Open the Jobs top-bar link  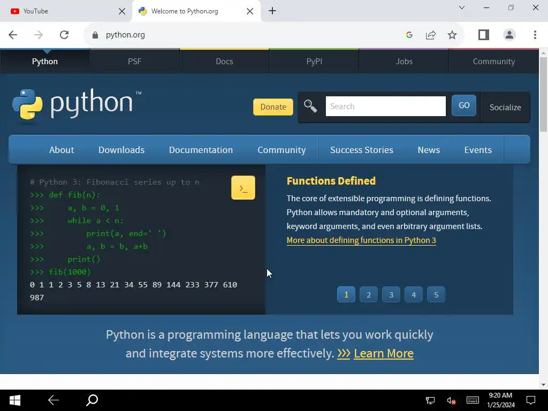404,62
